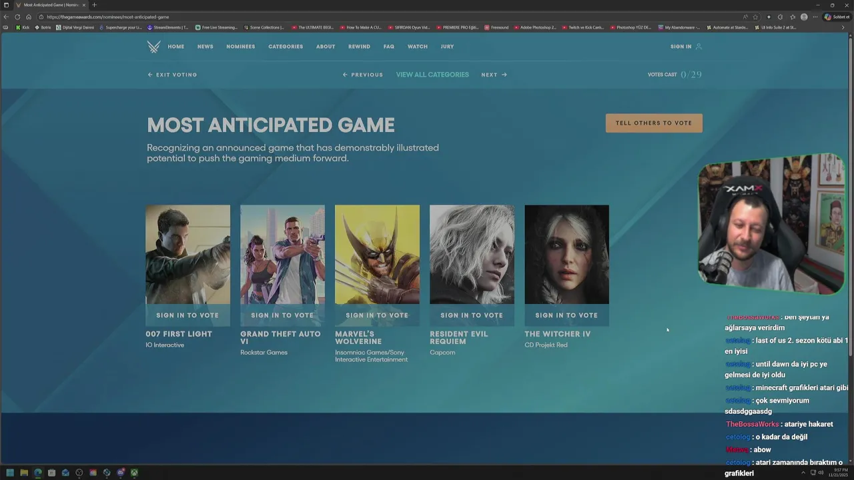Go to NEXT category

pyautogui.click(x=494, y=75)
